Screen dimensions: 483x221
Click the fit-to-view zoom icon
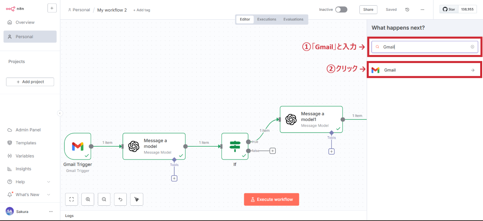pos(71,199)
